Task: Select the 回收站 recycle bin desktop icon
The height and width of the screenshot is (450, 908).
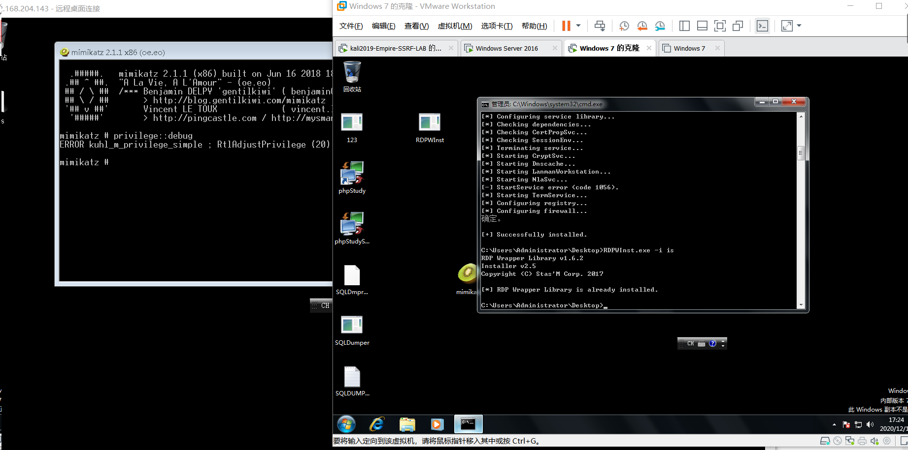Action: click(x=352, y=77)
